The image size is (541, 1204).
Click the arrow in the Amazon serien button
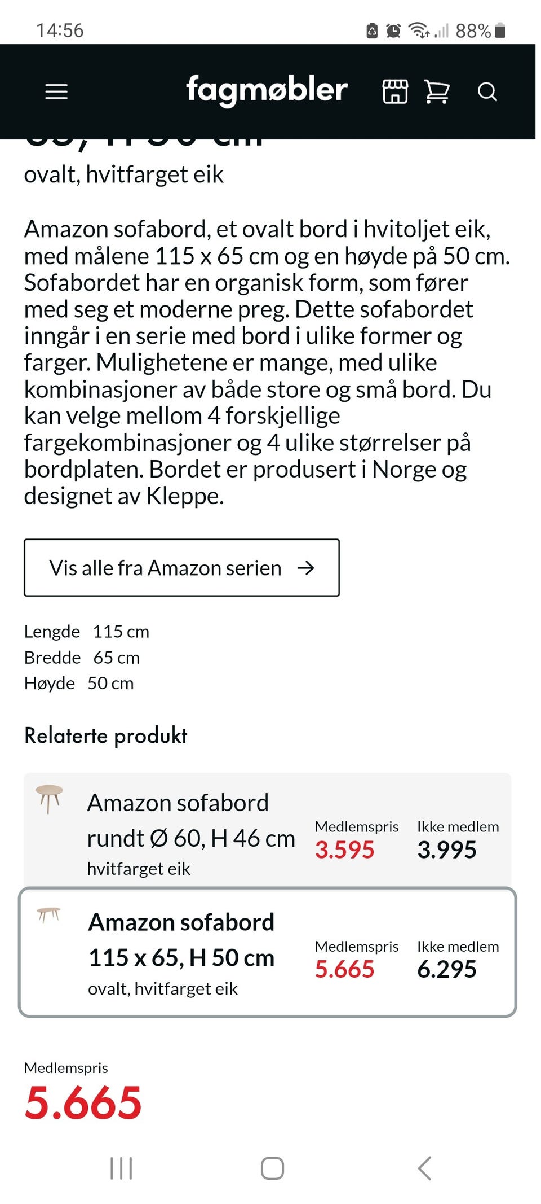coord(305,568)
